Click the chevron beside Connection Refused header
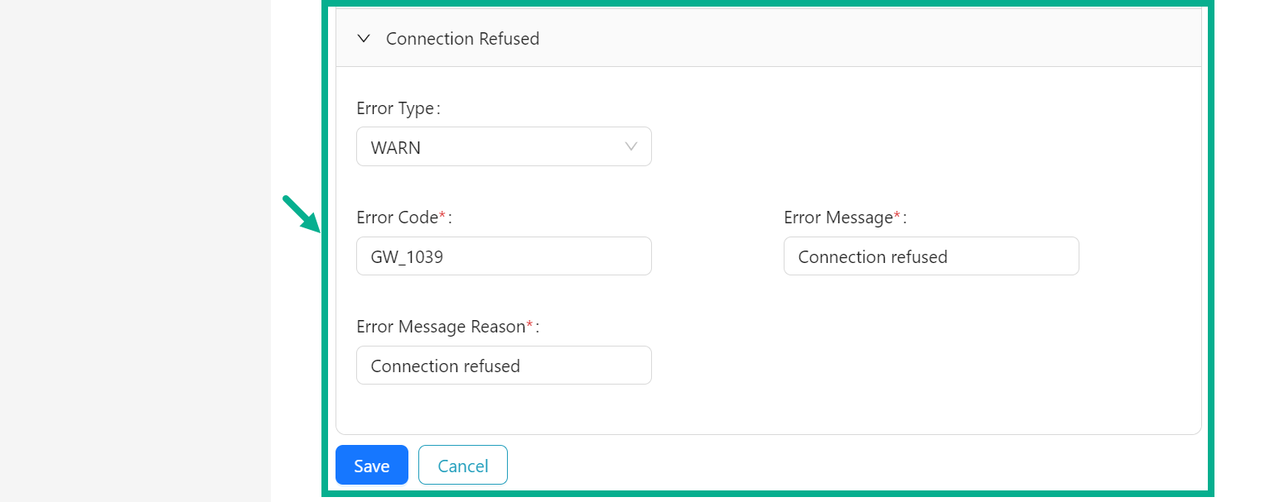The width and height of the screenshot is (1265, 502). pyautogui.click(x=363, y=38)
